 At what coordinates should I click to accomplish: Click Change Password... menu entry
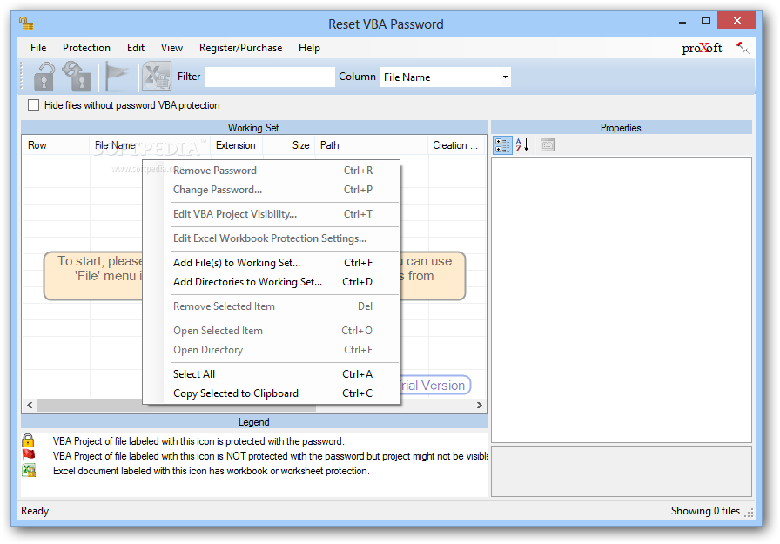pos(271,190)
